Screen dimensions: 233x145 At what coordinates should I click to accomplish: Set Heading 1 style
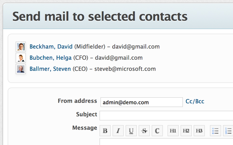(x=173, y=131)
